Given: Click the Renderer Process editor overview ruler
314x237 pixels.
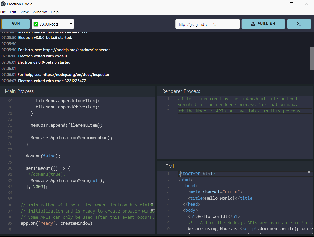Looking at the screenshot, I should coord(310,128).
